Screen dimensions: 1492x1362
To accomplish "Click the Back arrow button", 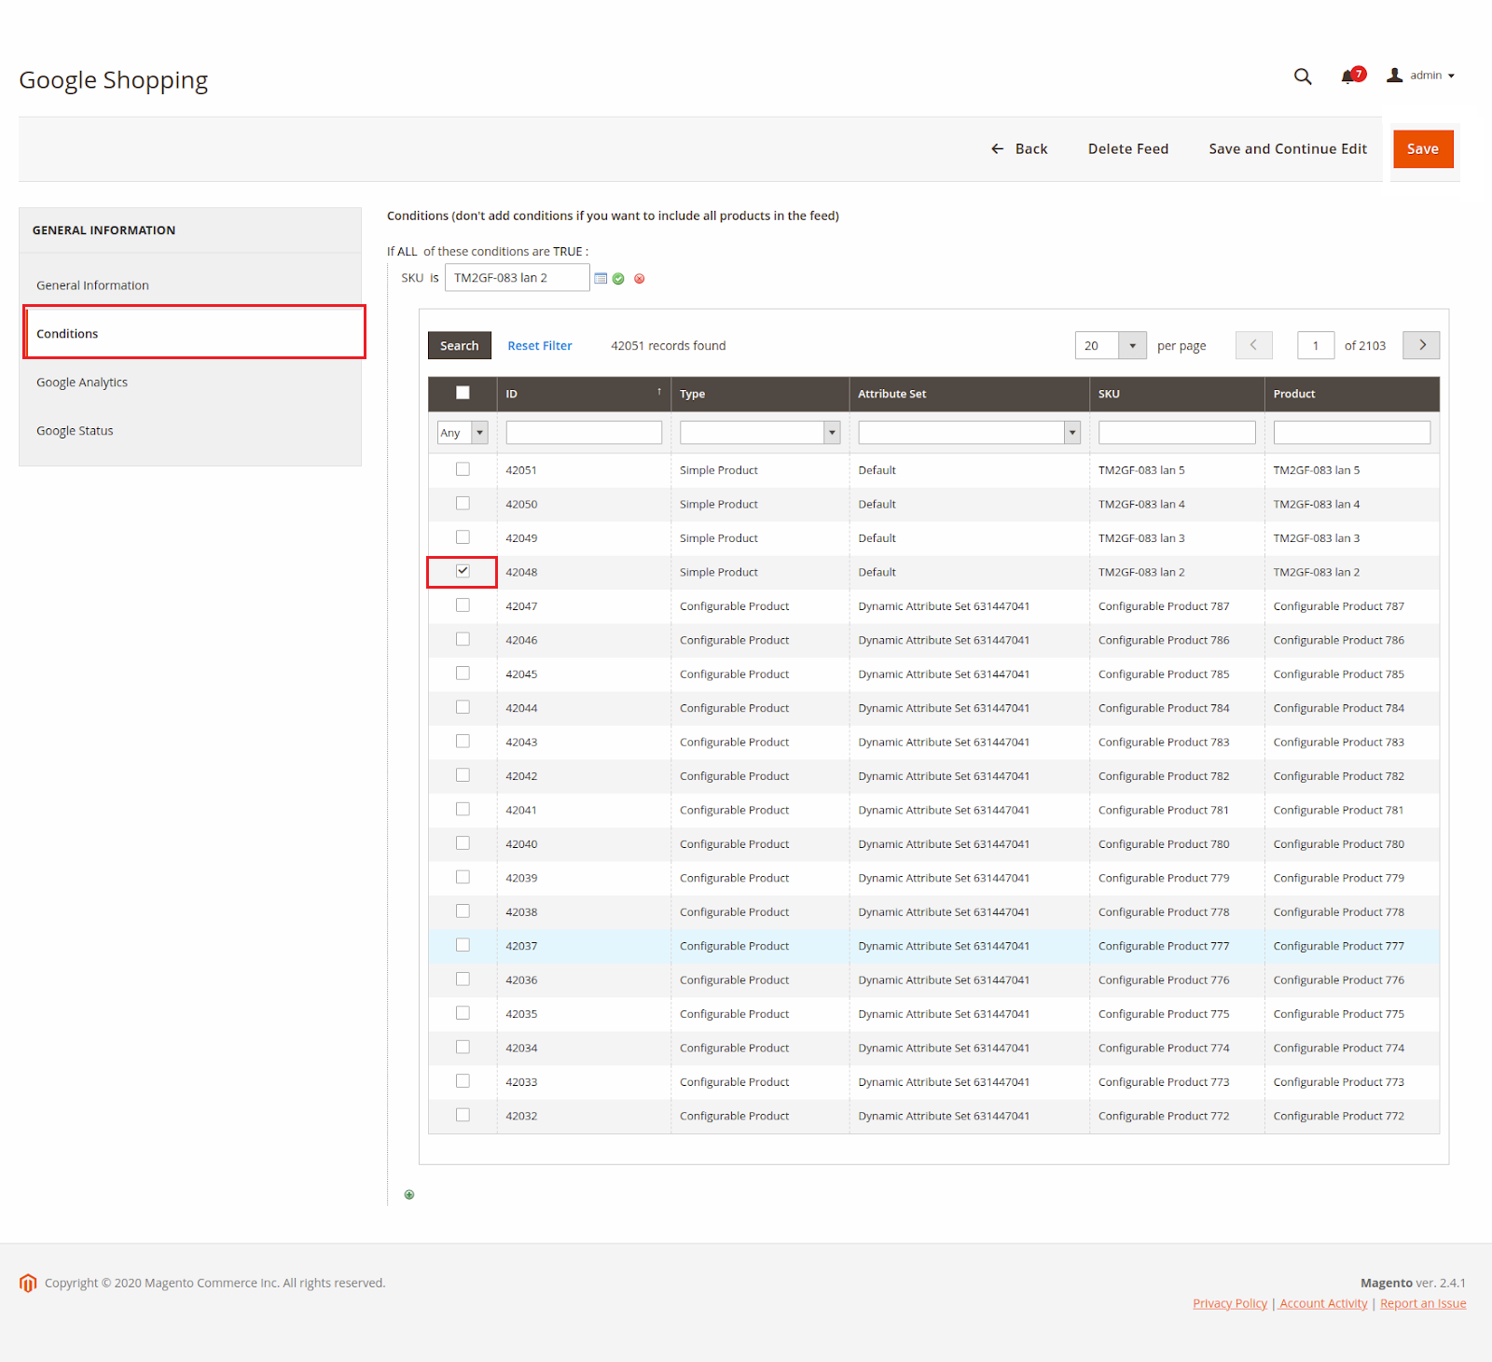I will (1019, 149).
